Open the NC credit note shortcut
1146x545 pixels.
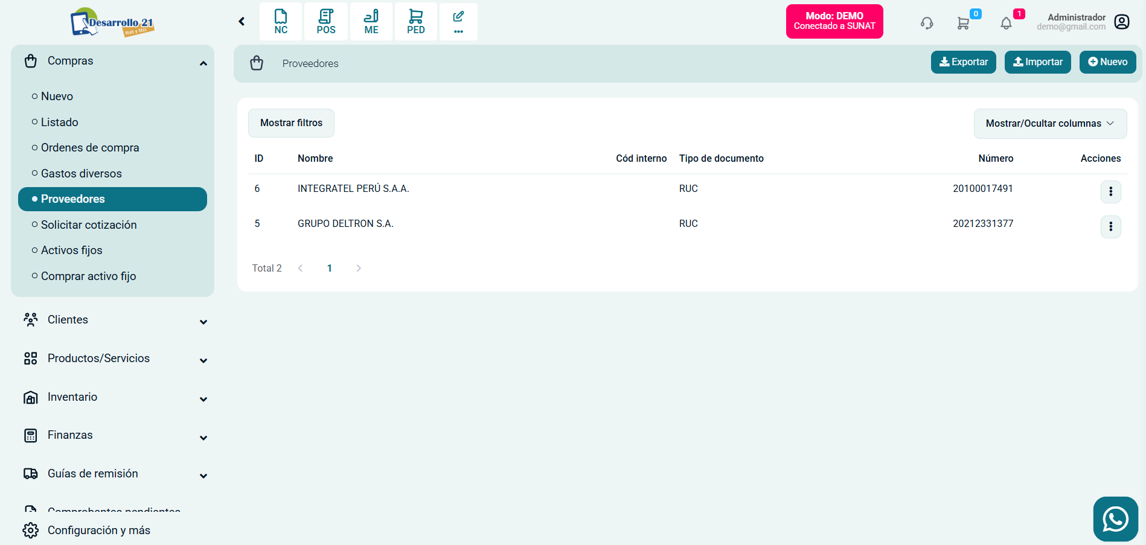(x=281, y=22)
